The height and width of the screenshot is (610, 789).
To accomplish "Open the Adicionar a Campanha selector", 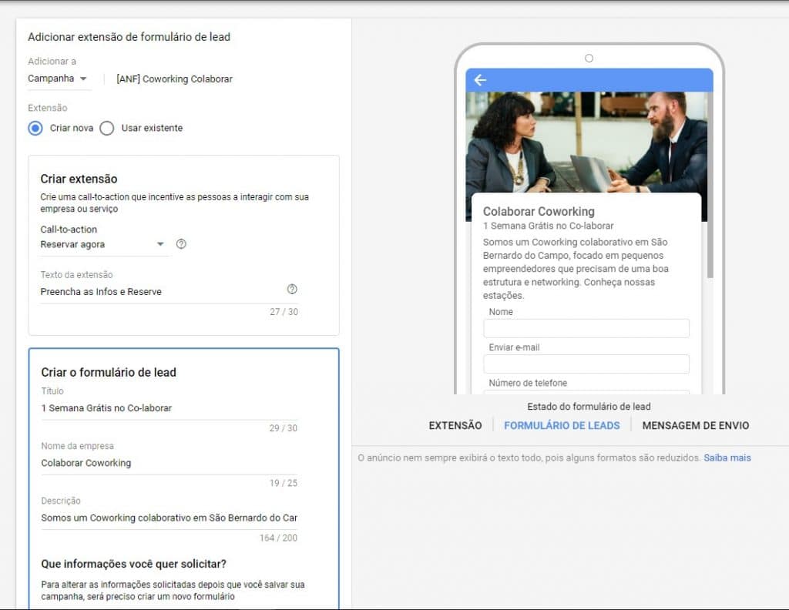I will tap(58, 78).
